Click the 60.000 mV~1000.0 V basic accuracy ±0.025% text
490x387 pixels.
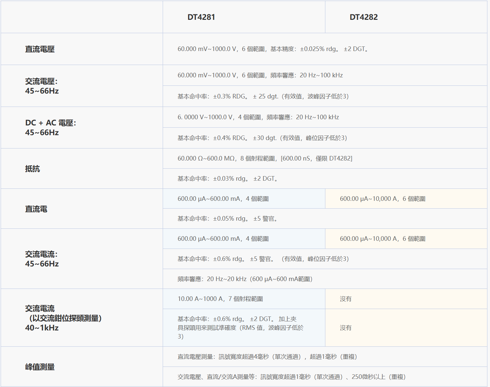click(x=273, y=49)
